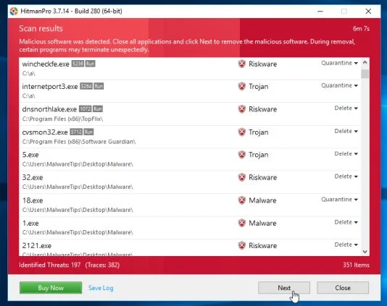The width and height of the screenshot is (387, 306).
Task: Click the Trojan label for internetport3.exe
Action: click(x=259, y=87)
